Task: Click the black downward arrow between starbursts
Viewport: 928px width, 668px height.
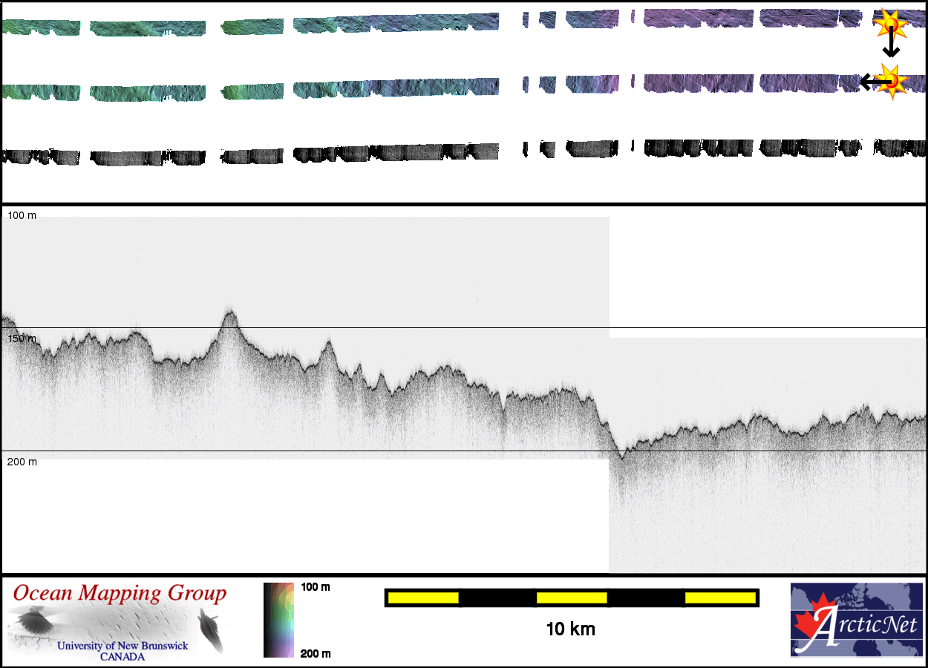Action: coord(891,48)
